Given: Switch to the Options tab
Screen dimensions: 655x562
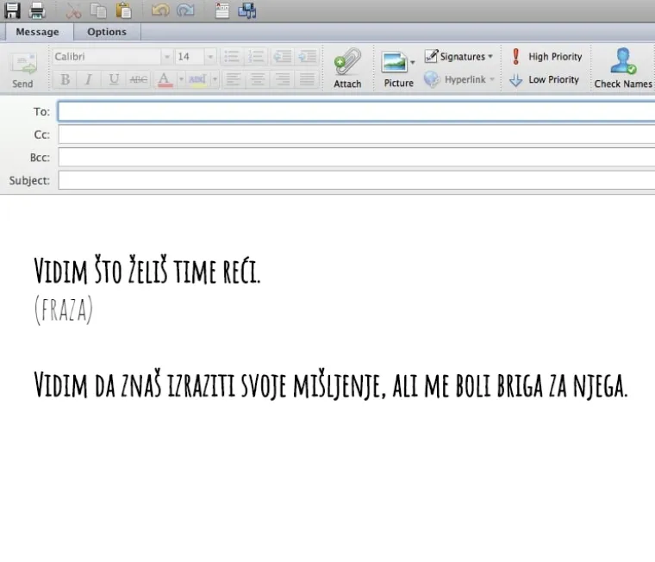Looking at the screenshot, I should (107, 32).
